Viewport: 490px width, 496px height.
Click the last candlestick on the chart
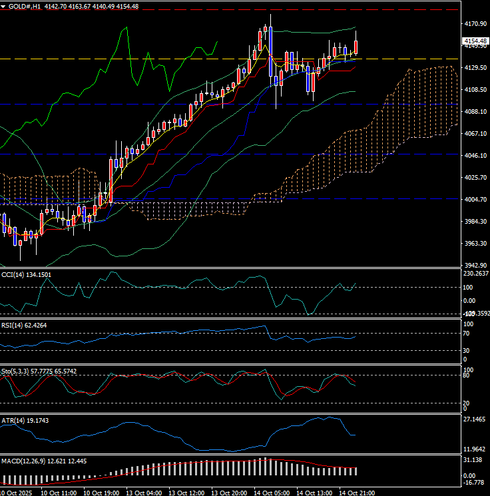357,47
